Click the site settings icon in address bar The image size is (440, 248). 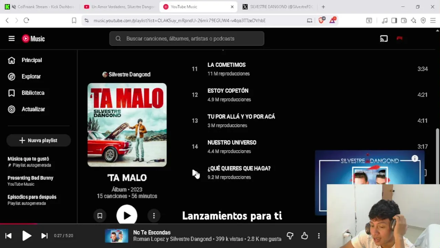pyautogui.click(x=86, y=21)
